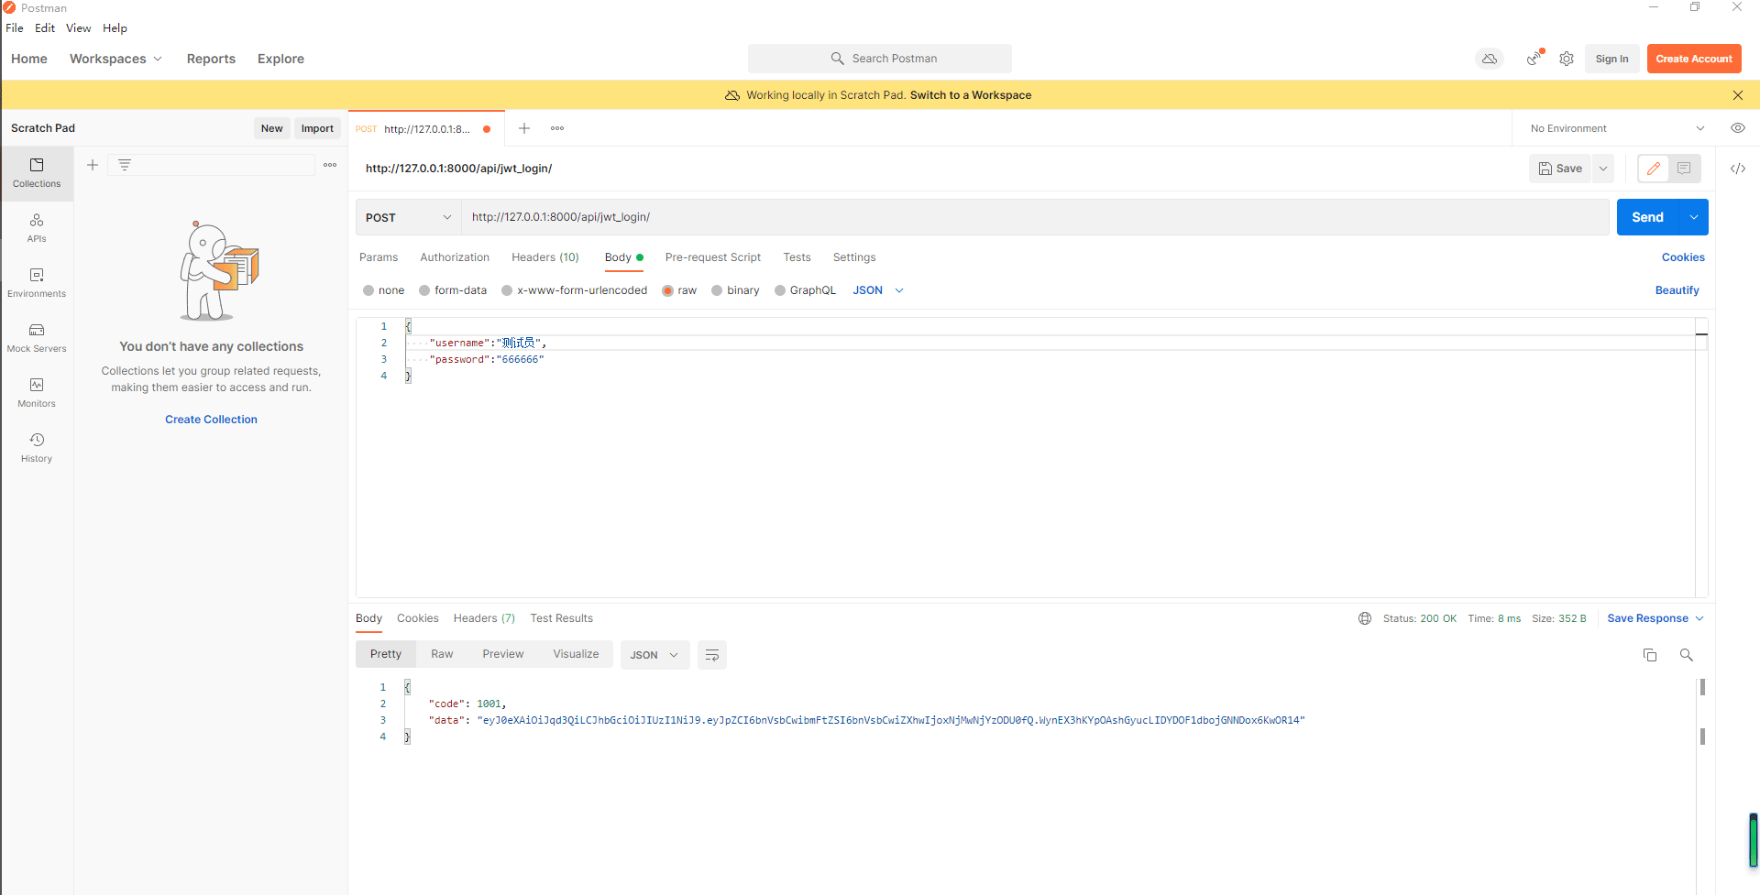Viewport: 1760px width, 895px height.
Task: Toggle response line wrap icon
Action: point(712,655)
